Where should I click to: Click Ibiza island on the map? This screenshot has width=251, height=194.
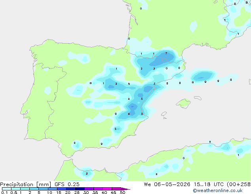point(164,114)
